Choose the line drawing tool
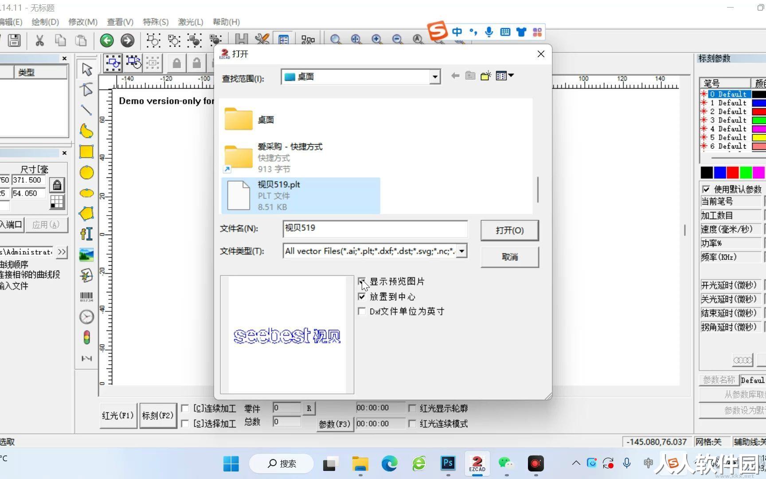This screenshot has width=766, height=479. (x=86, y=110)
